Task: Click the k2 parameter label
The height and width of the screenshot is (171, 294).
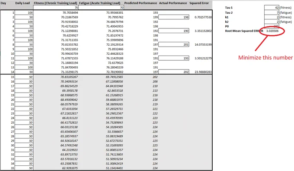Action: click(227, 22)
